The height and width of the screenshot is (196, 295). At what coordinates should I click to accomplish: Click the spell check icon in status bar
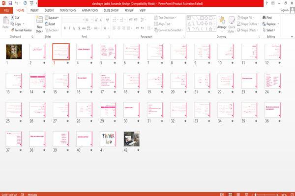click(23, 195)
